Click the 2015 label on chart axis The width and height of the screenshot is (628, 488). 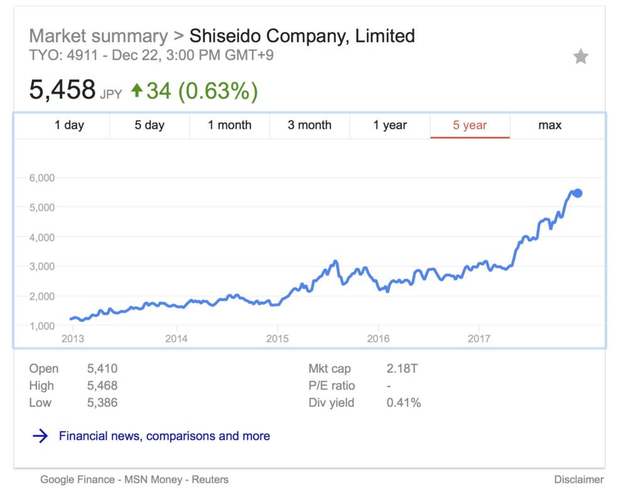(x=277, y=339)
